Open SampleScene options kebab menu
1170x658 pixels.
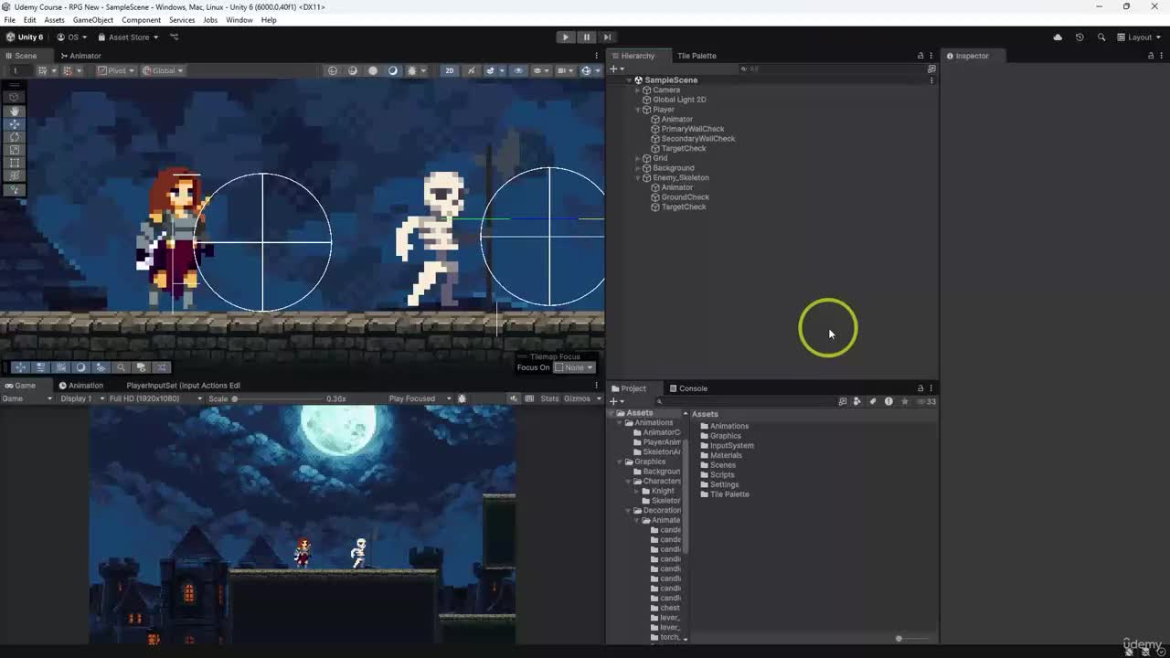(x=931, y=80)
